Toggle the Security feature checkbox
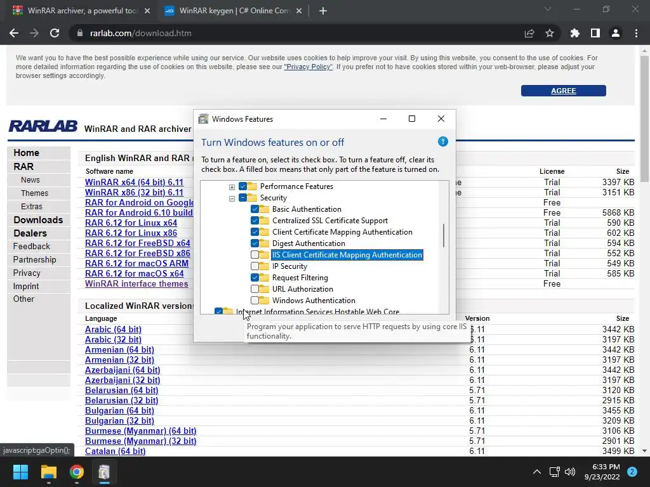The width and height of the screenshot is (650, 487). [243, 198]
